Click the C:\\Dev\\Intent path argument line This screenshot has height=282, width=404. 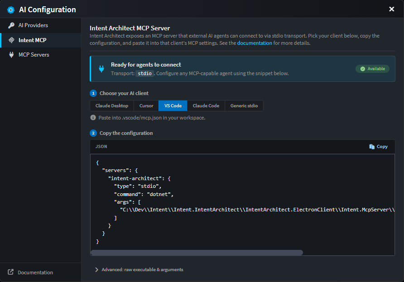click(x=257, y=210)
